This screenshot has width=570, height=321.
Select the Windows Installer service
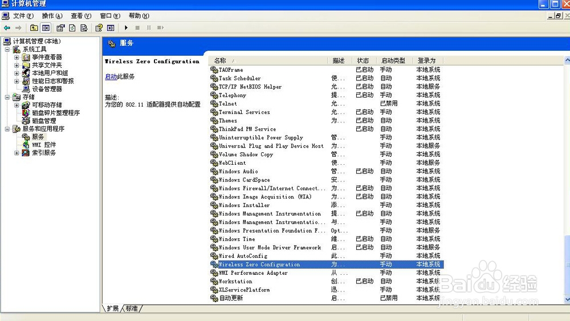(x=244, y=205)
